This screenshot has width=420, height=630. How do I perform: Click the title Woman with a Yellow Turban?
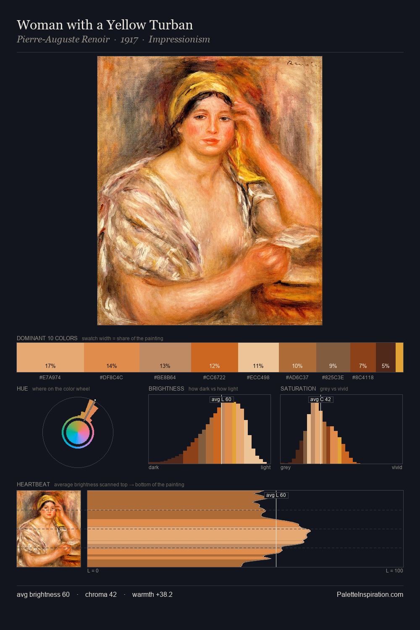(105, 25)
